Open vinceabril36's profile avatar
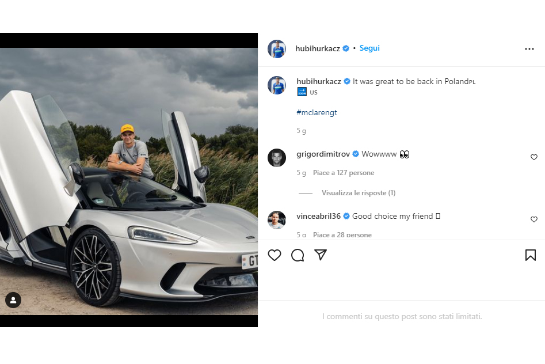This screenshot has height=364, width=545. (277, 219)
